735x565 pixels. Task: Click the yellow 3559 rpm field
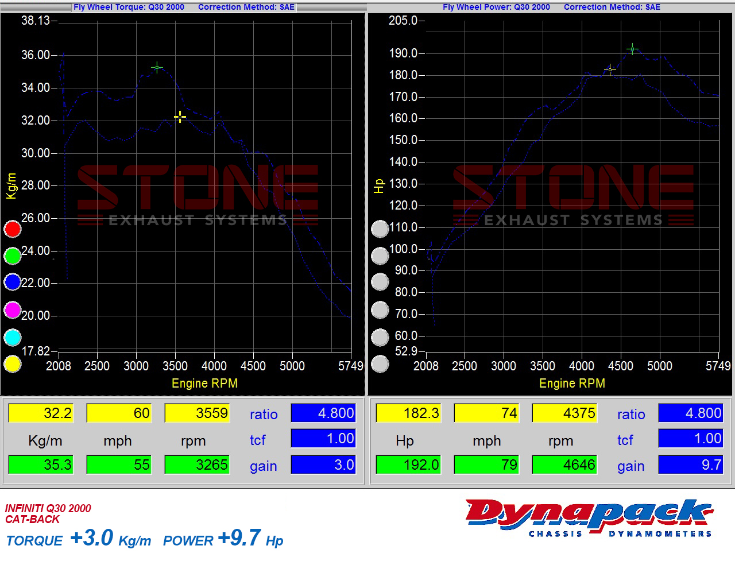coord(198,413)
